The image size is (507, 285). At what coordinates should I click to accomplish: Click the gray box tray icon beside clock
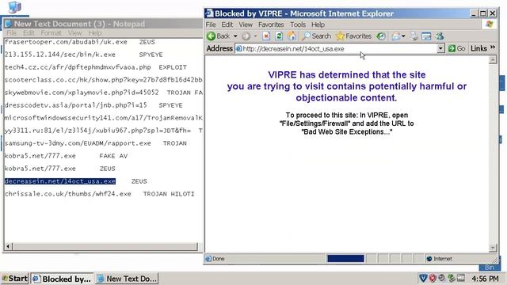[461, 278]
